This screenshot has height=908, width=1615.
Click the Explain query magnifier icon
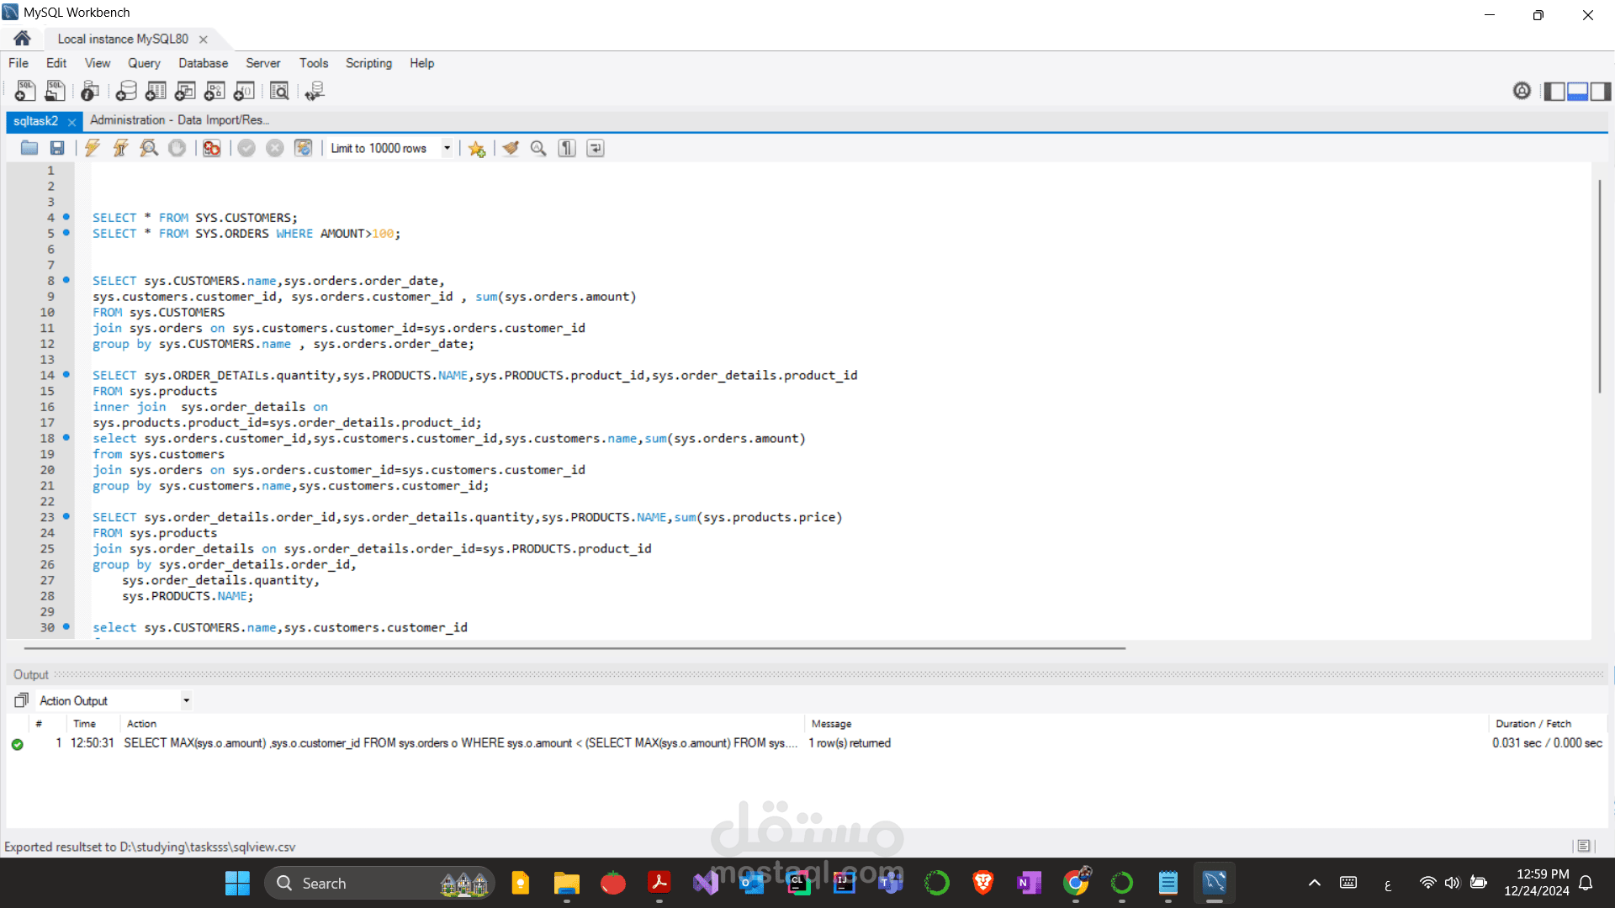click(x=149, y=148)
